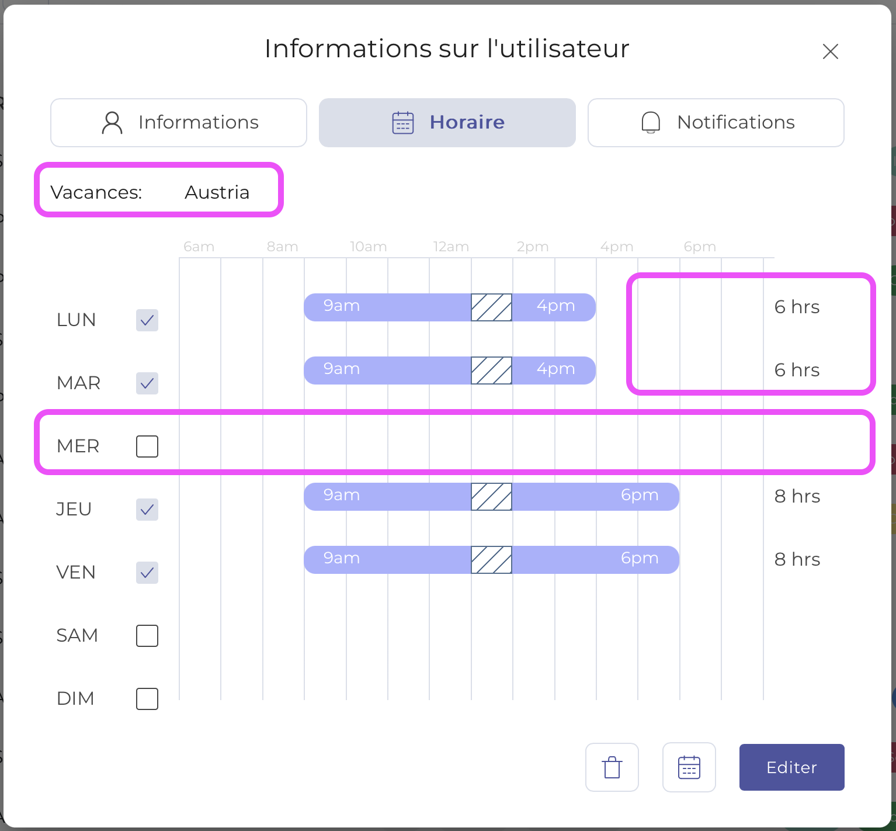
Task: Disable the LUN day checkbox
Action: 147,320
